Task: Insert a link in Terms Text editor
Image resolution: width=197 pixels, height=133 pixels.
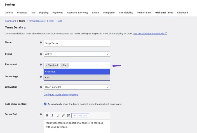Action: tap(63, 115)
